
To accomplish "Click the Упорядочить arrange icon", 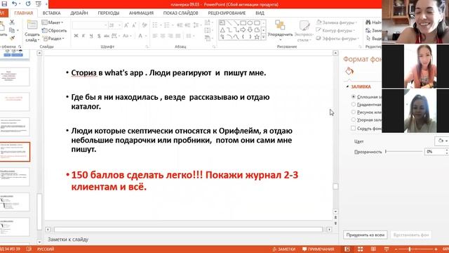I will [280, 25].
